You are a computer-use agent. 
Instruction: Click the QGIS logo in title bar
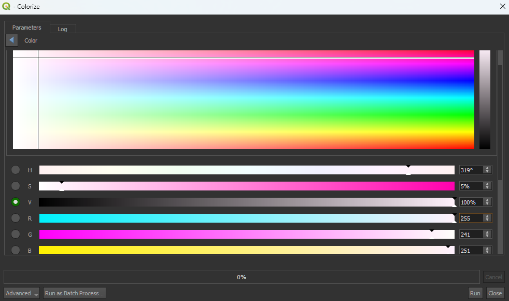pos(6,7)
